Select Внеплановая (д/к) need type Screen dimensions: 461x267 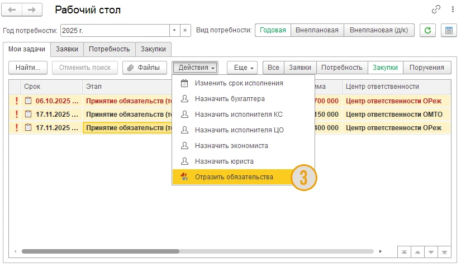tap(379, 30)
